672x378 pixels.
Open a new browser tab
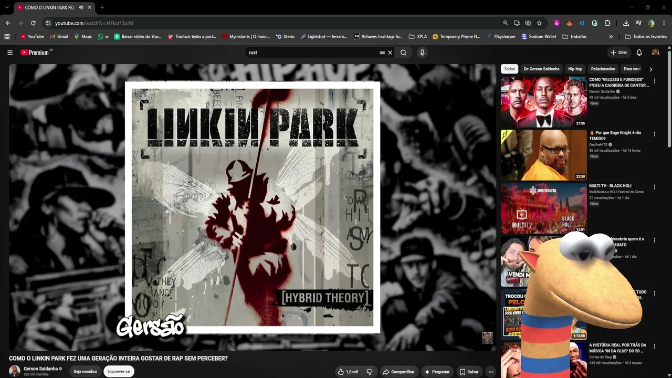[102, 7]
